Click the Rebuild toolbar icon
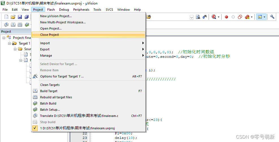The height and width of the screenshot is (142, 279). (x=20, y=25)
